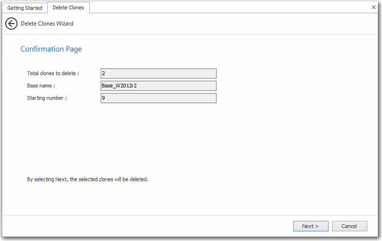The image size is (382, 241).
Task: Click the 'By selecting Next' warning message
Action: 87,179
